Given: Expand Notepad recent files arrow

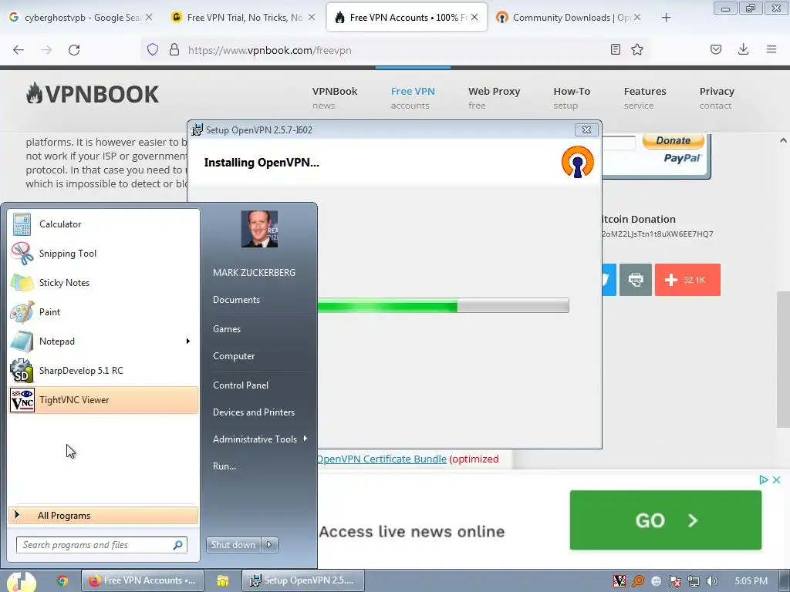Looking at the screenshot, I should point(188,341).
